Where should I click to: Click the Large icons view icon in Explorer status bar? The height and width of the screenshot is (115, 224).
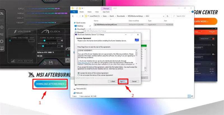(192, 96)
